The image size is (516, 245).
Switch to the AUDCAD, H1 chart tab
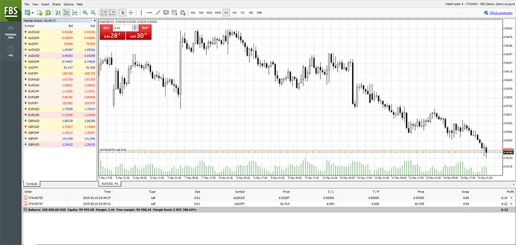pos(110,184)
